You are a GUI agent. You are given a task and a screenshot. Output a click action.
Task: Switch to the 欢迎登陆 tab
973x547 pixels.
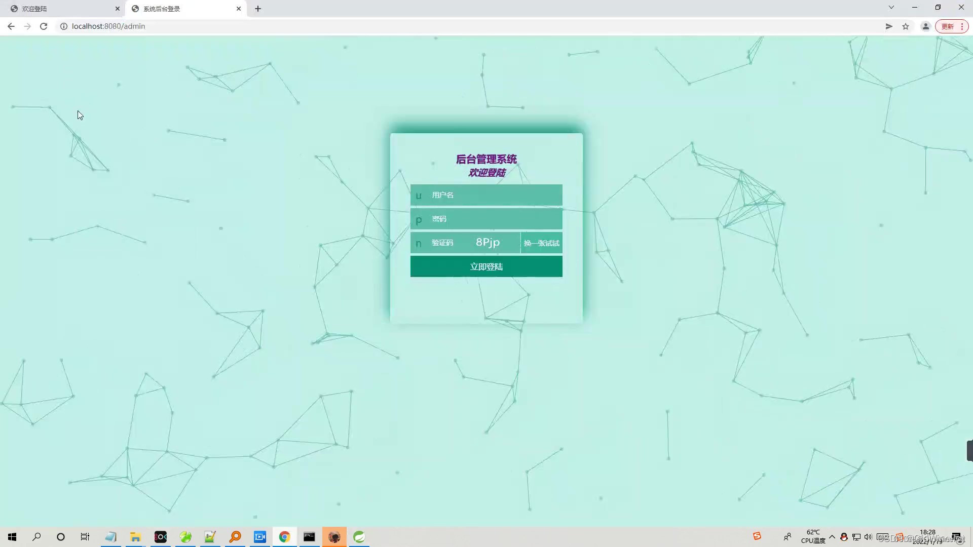61,9
